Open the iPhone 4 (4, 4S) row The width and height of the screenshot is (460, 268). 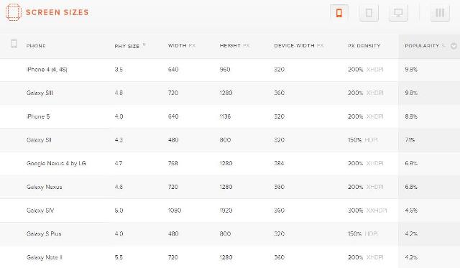pyautogui.click(x=230, y=70)
